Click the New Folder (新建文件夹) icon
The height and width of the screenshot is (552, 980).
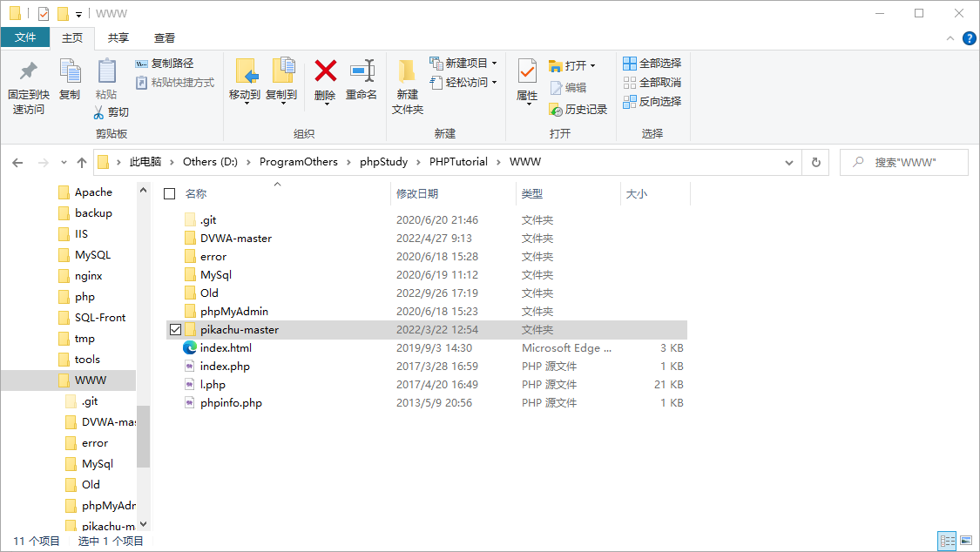pos(407,87)
